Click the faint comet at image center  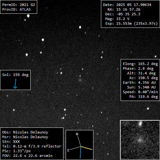80,80
